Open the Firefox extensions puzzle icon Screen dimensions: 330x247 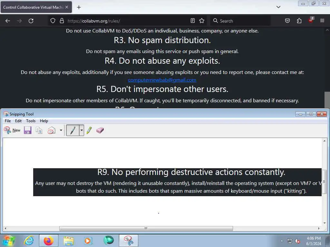click(x=299, y=21)
